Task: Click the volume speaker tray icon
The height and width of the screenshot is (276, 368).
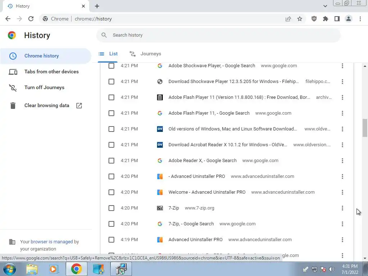Action: point(331,269)
